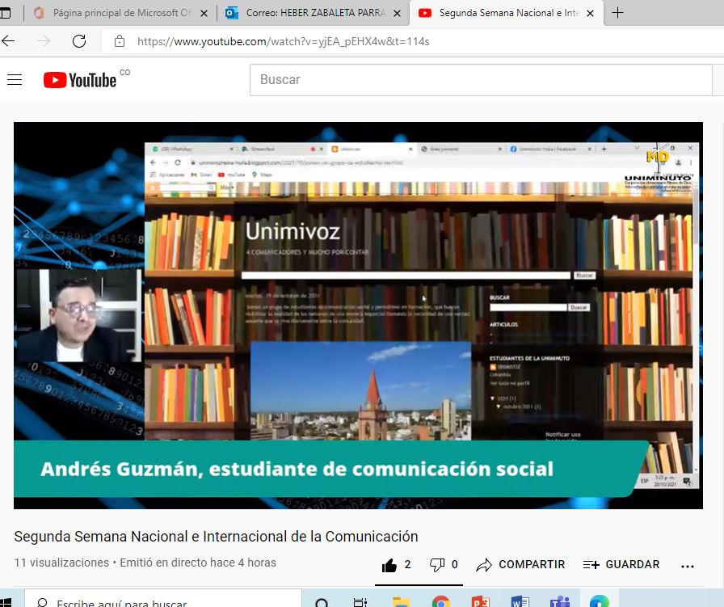Click the Unimivoz blog heading in video

[x=293, y=231]
